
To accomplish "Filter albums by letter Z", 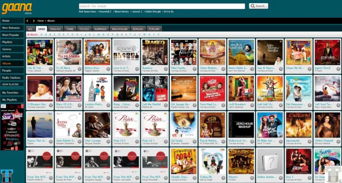I will 159,34.
